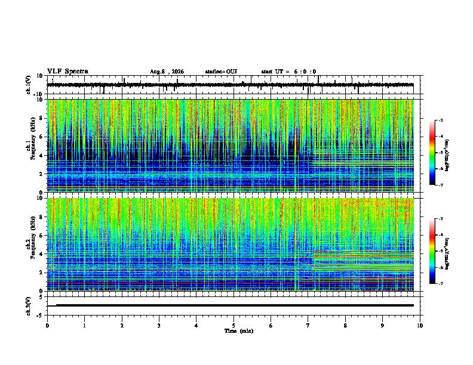Viewport: 473px width, 365px height.
Task: Click the ch.1 spectrogram color scale bar
Action: click(432, 153)
